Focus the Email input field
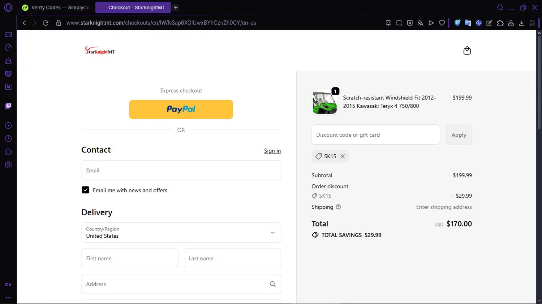This screenshot has width=542, height=304. point(181,170)
